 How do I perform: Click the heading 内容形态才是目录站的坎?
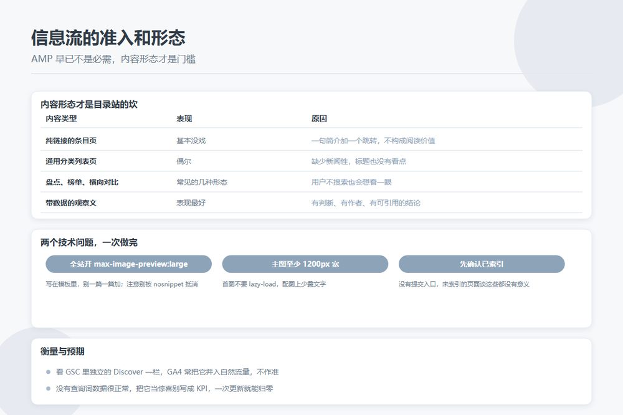pyautogui.click(x=89, y=105)
